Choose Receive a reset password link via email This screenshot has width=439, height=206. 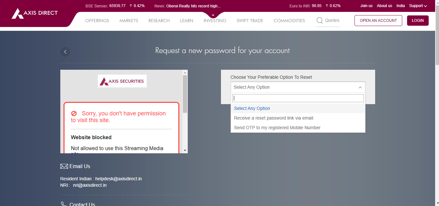coord(274,118)
